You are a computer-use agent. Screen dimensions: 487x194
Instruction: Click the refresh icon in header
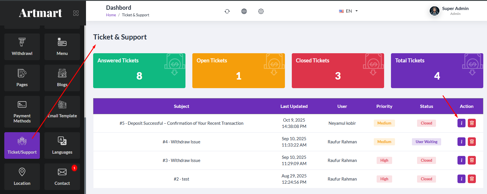click(227, 11)
